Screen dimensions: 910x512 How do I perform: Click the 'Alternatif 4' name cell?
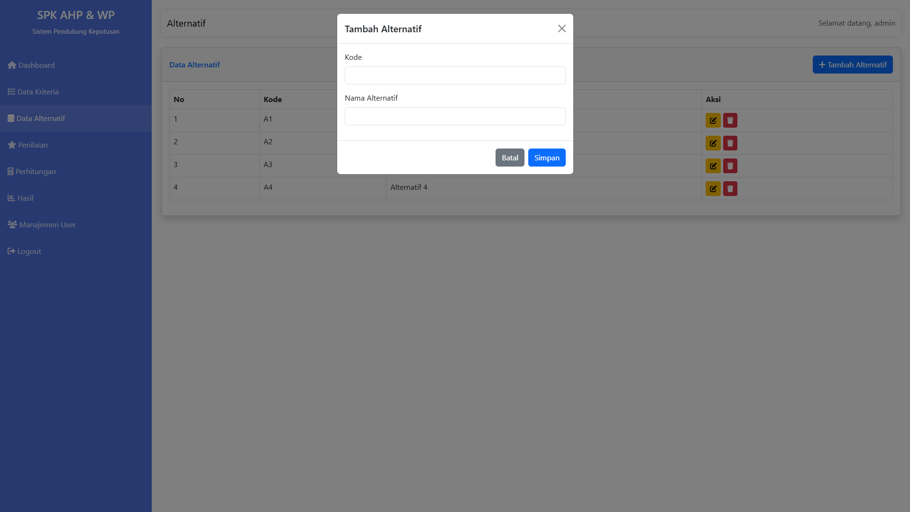pyautogui.click(x=543, y=188)
